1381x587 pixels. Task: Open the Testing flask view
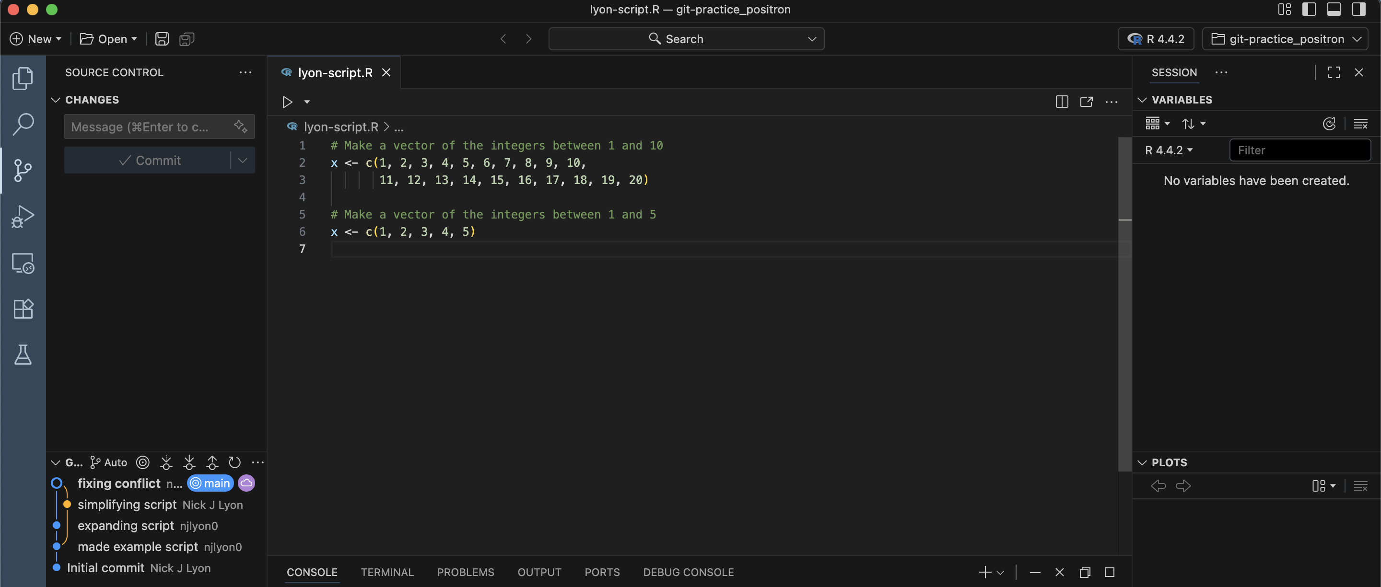coord(23,355)
